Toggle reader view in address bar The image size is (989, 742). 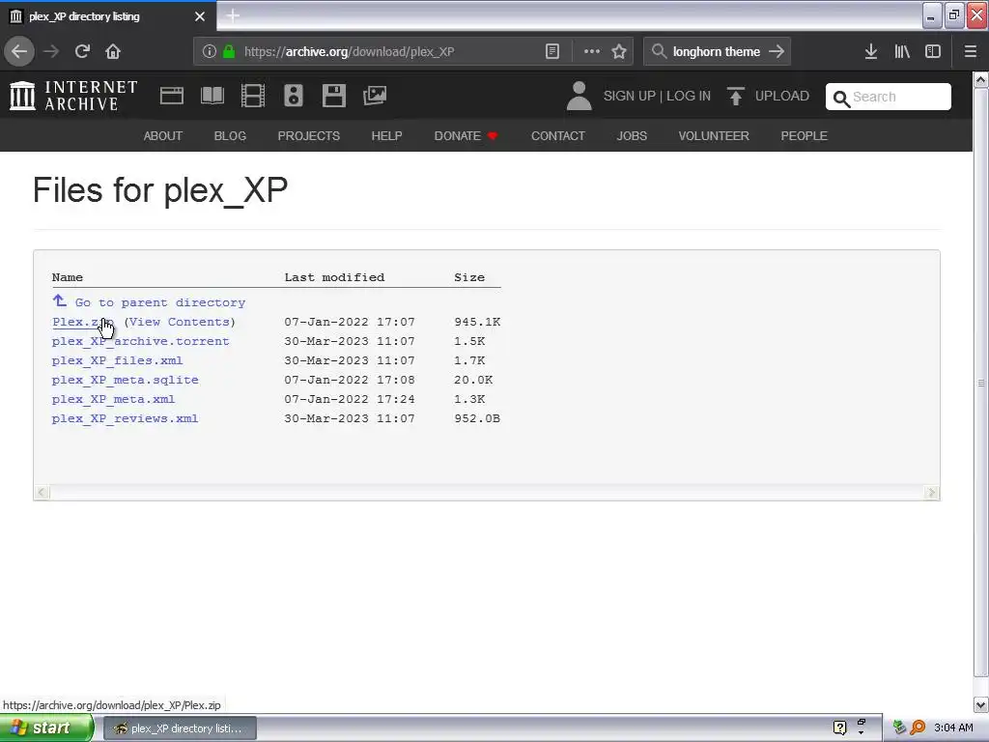(551, 52)
